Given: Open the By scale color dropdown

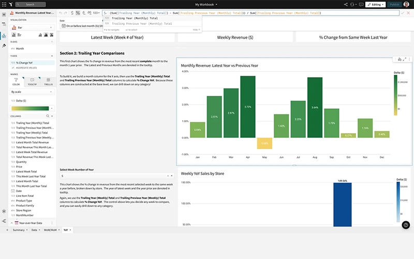Looking at the screenshot, I should click(x=32, y=92).
